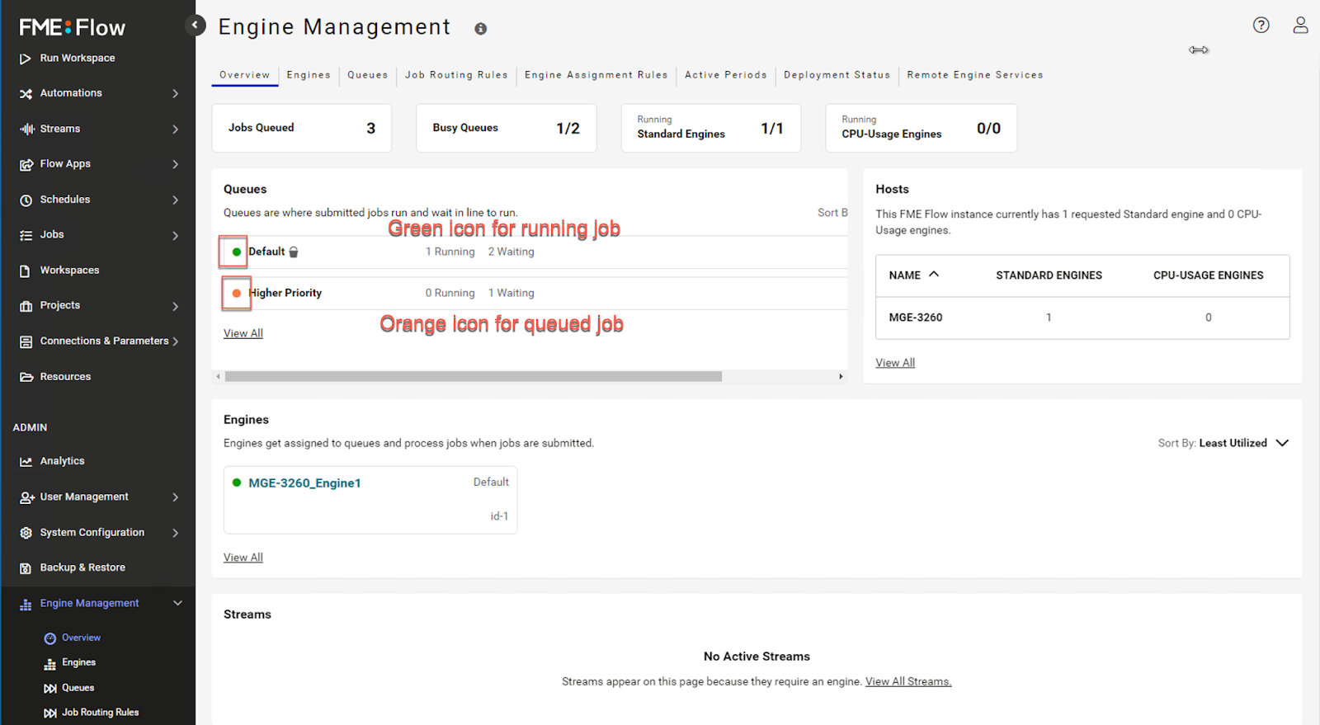
Task: Expand the Streams menu chevron
Action: pos(175,129)
